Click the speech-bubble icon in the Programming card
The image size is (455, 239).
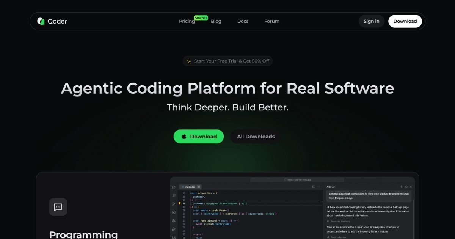tap(58, 207)
